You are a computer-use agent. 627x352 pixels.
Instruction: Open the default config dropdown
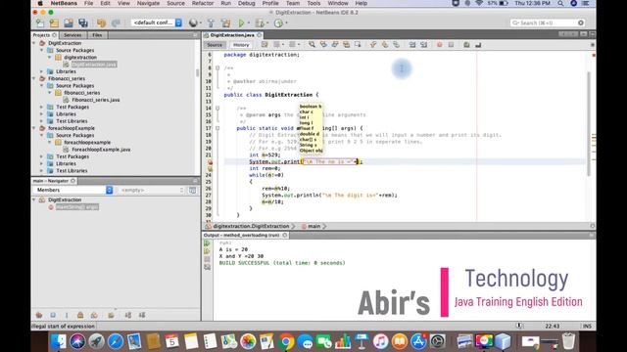tap(157, 22)
